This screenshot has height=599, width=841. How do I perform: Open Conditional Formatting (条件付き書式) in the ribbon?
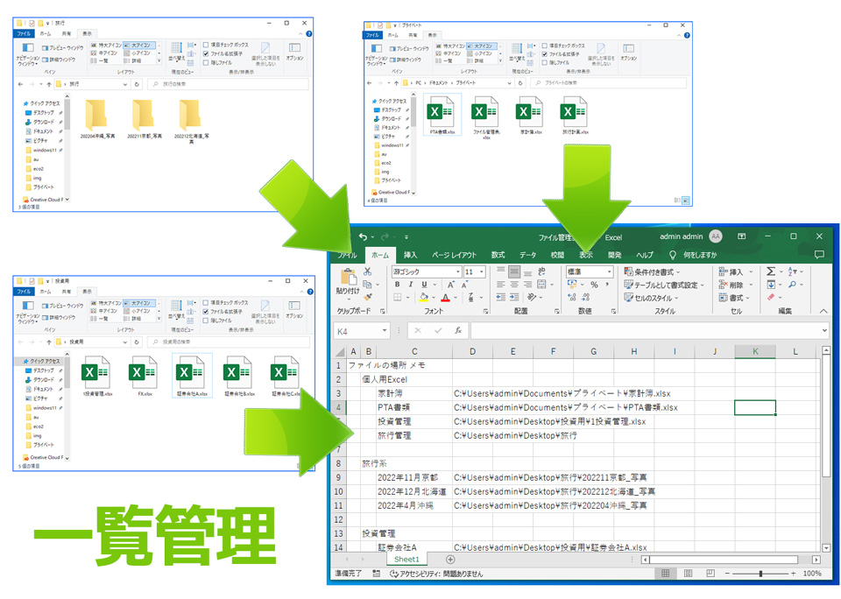tap(648, 270)
